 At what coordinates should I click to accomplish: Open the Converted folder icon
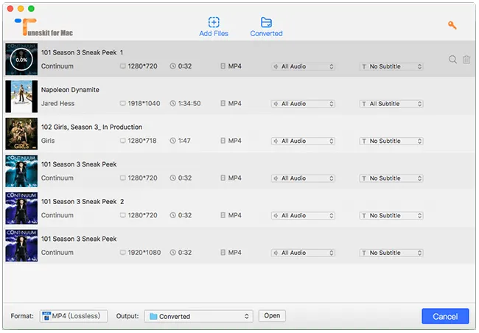(266, 22)
